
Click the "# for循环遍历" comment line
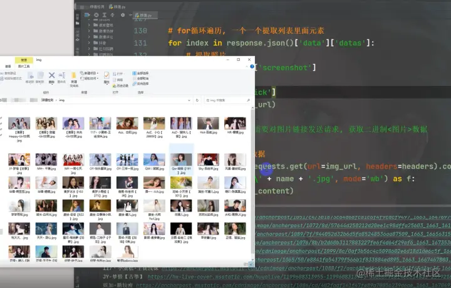point(246,31)
